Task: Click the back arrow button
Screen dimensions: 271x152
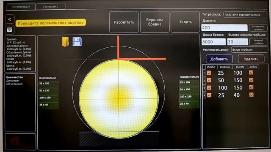Action: point(10,19)
